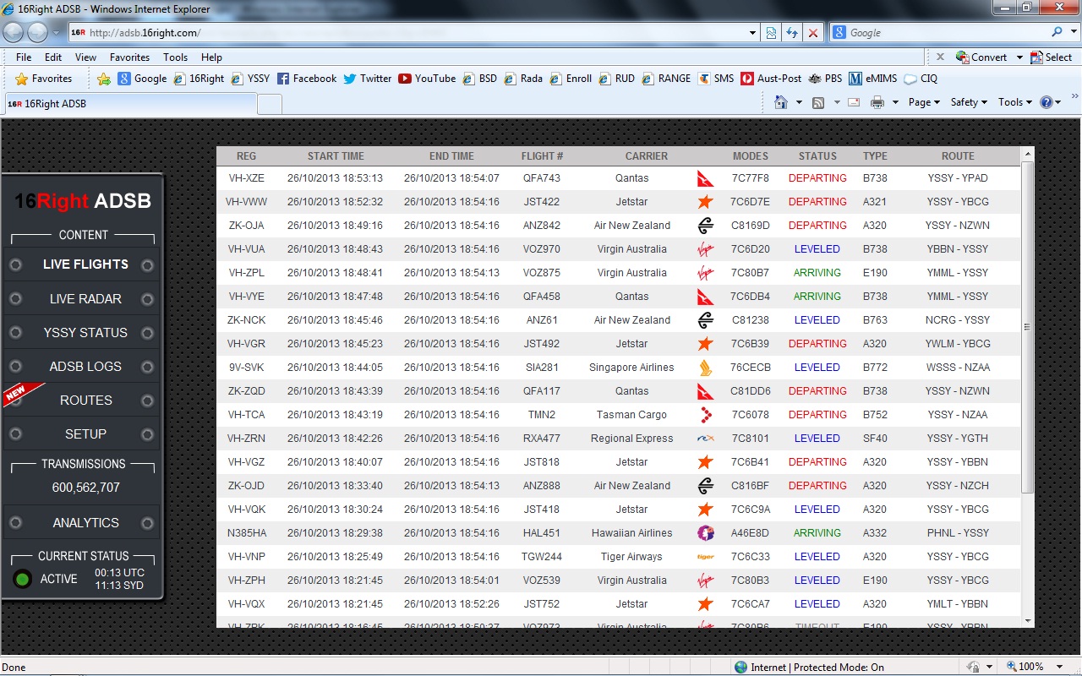Click the Twitter favorites bar link
Viewport: 1082px width, 676px height.
tap(367, 79)
